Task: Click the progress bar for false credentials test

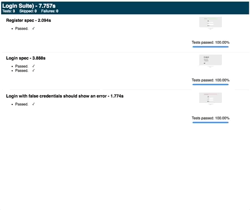Action: [210, 123]
